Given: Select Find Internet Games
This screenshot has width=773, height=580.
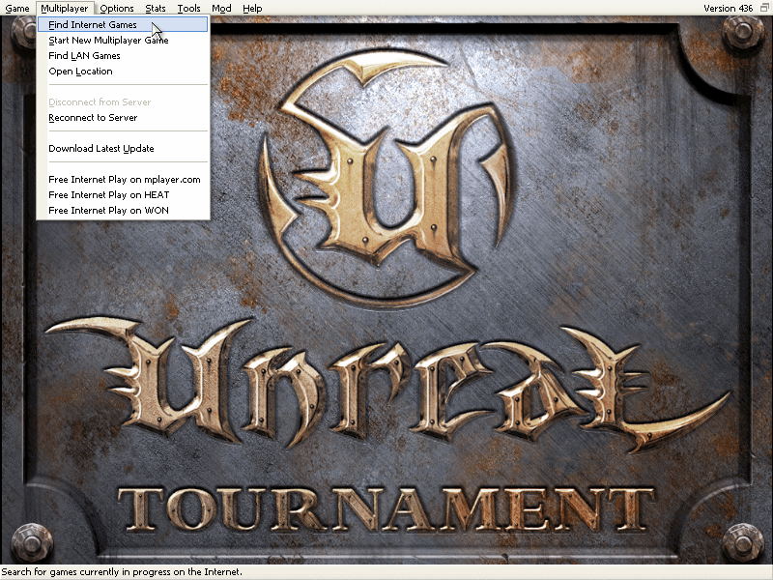Looking at the screenshot, I should point(93,24).
